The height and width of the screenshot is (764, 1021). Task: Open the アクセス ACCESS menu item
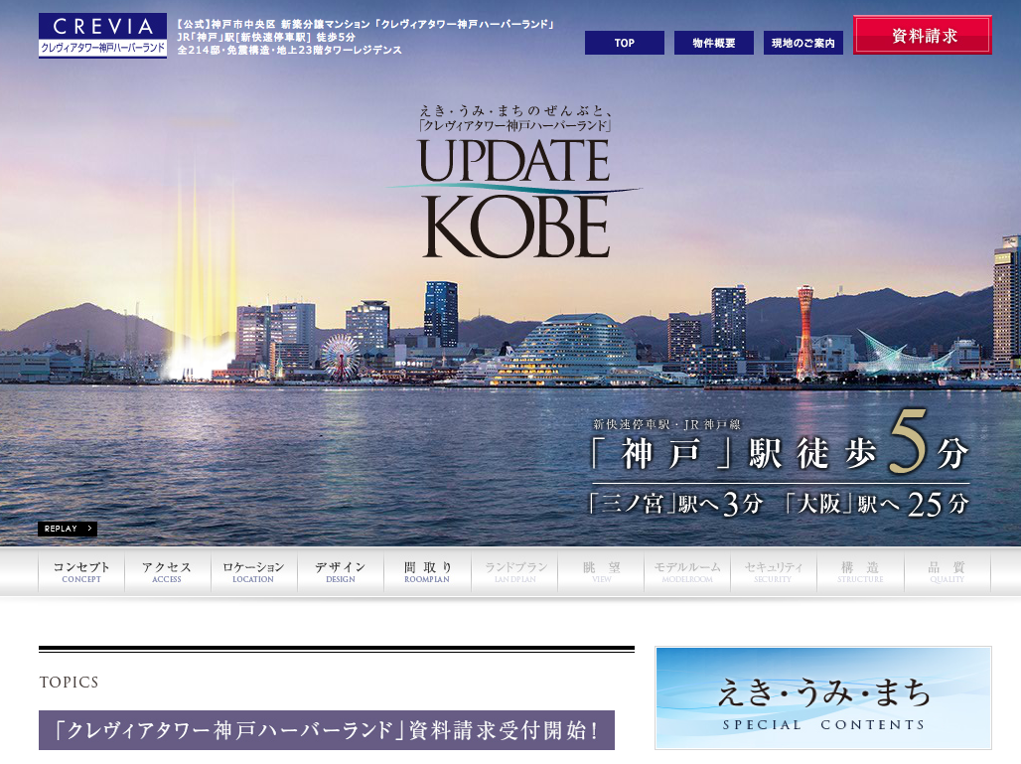(x=167, y=572)
